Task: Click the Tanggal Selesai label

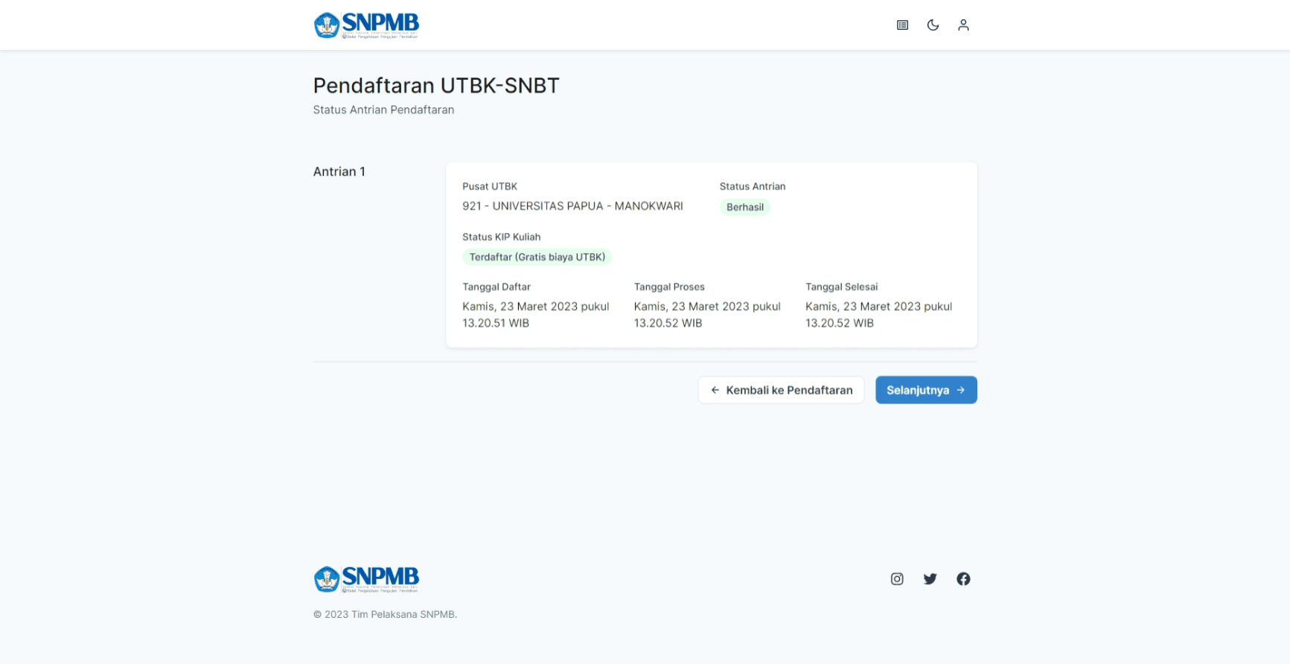Action: pos(842,287)
